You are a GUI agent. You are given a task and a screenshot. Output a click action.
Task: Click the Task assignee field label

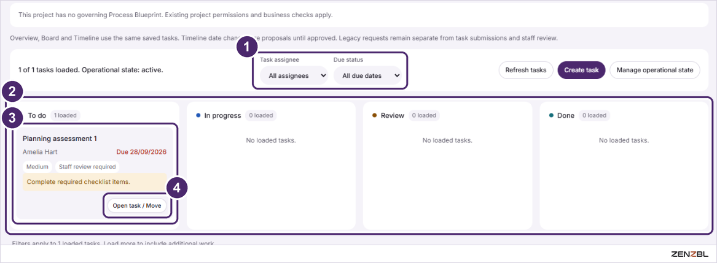[280, 60]
